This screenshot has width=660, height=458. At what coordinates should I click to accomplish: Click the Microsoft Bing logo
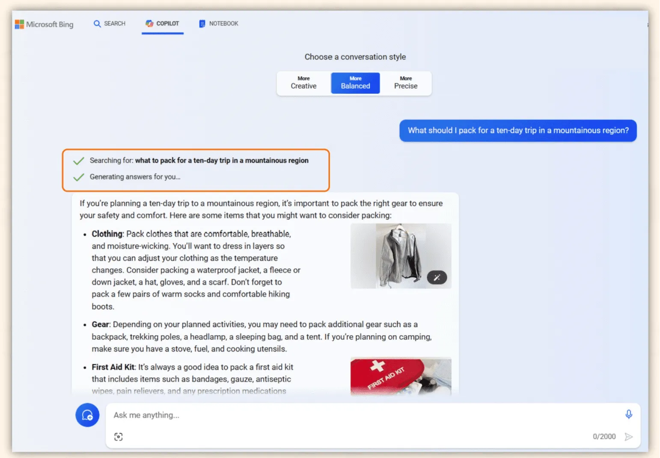44,24
